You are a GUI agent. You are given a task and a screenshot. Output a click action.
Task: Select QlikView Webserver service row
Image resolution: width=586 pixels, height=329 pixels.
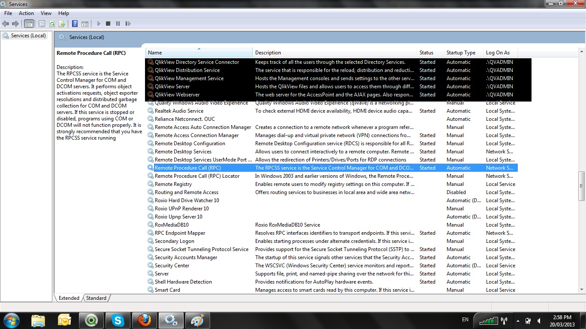tap(332, 95)
